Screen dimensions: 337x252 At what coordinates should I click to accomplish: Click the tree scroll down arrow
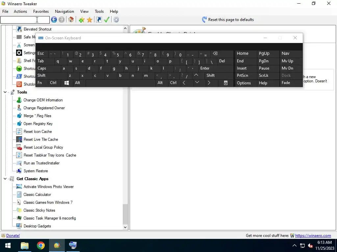click(125, 227)
